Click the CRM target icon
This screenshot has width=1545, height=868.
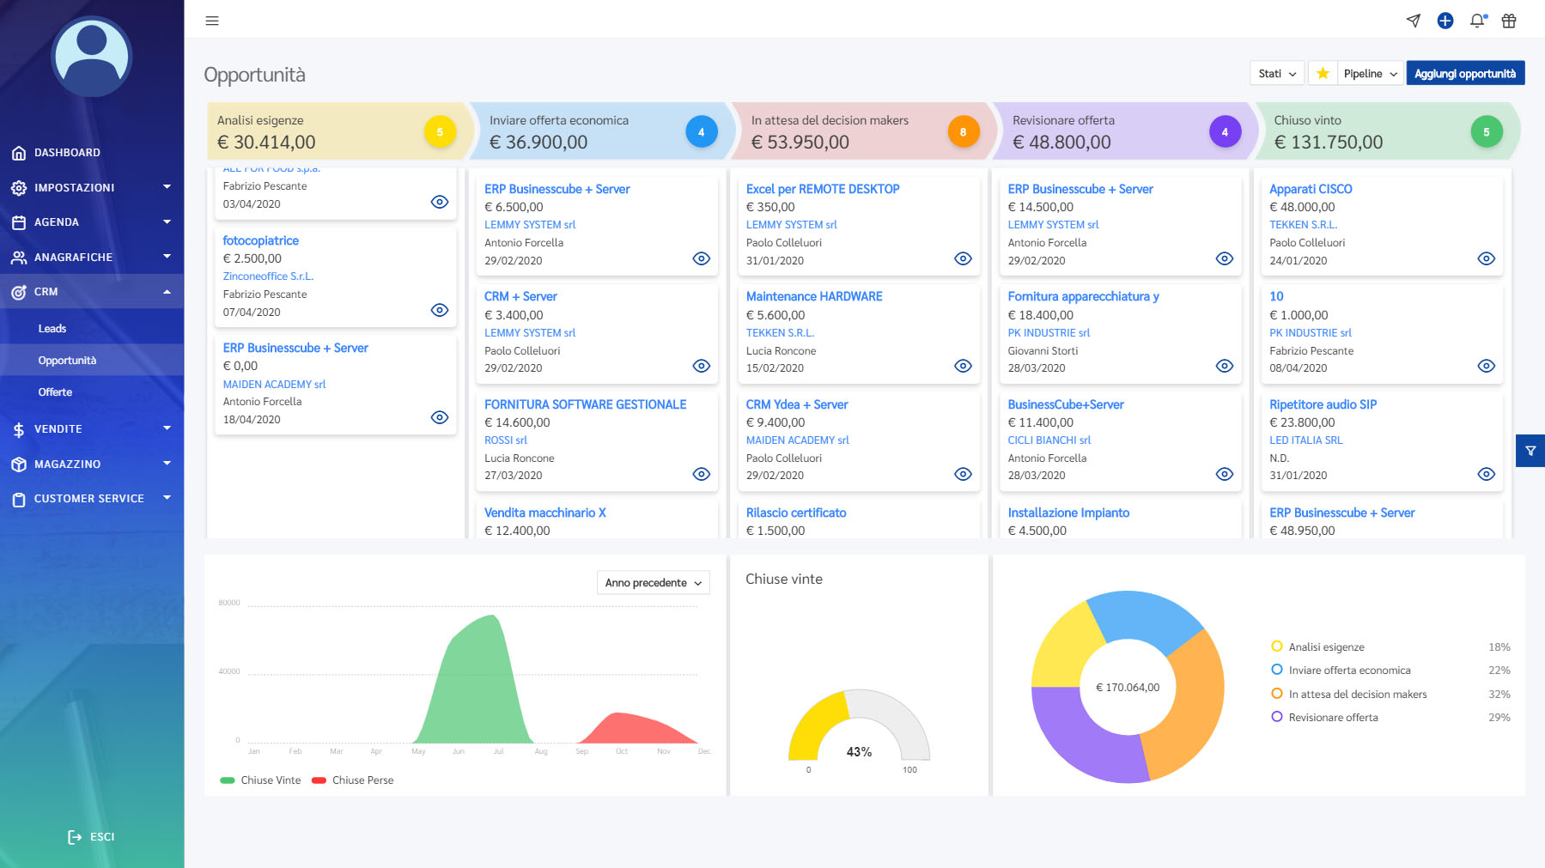[19, 292]
